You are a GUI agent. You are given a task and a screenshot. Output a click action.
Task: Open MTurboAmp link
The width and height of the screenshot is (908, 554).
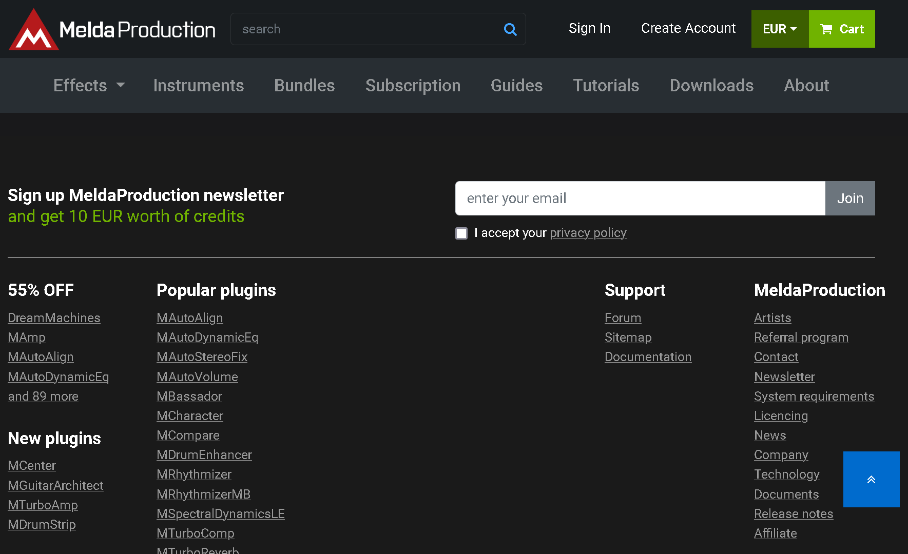[43, 505]
